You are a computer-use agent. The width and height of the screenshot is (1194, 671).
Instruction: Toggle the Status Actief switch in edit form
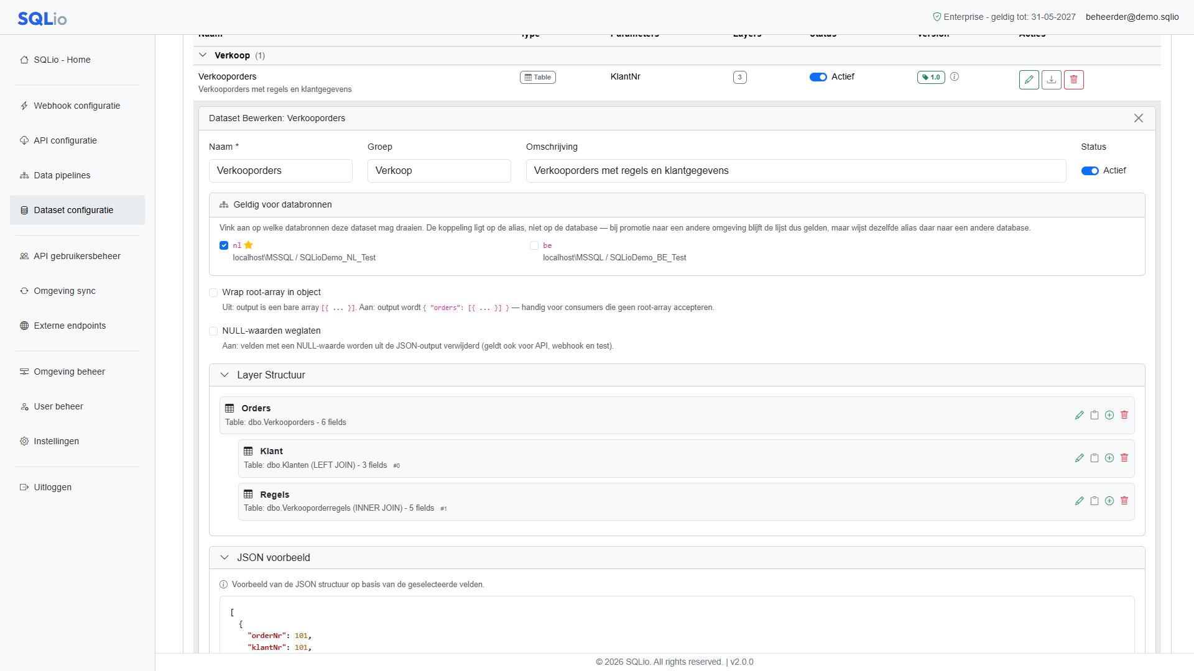1090,171
